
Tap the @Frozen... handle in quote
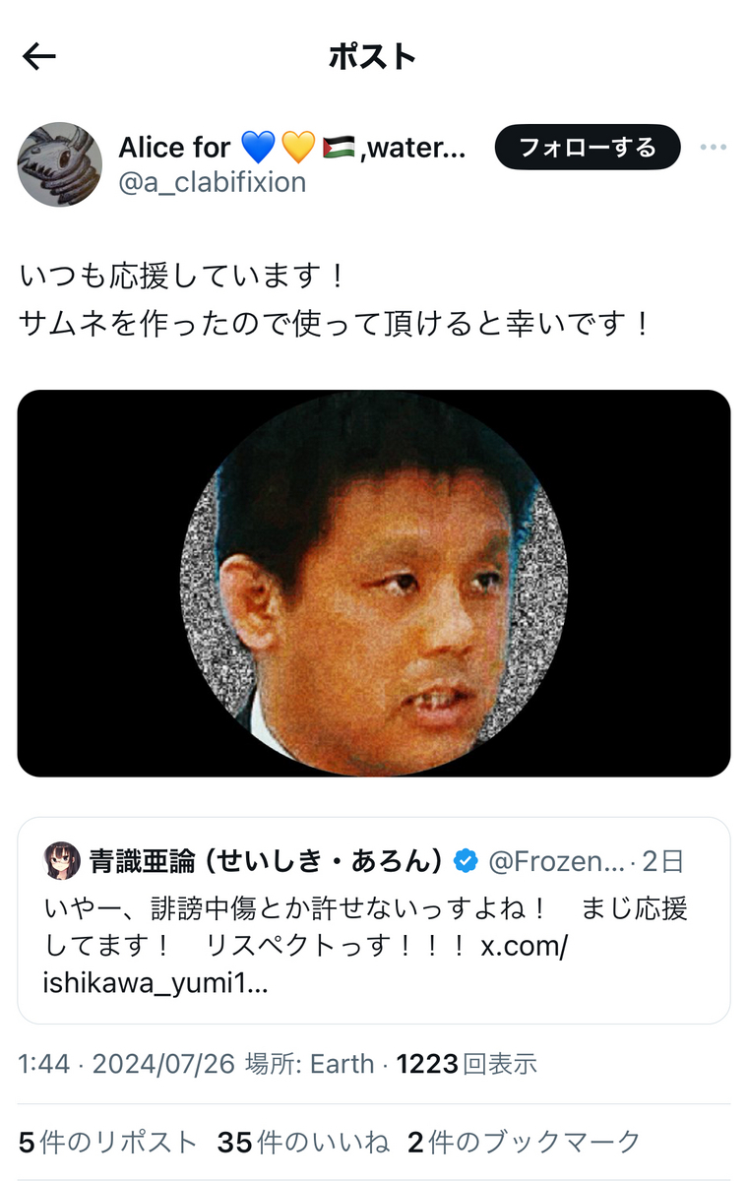(556, 862)
